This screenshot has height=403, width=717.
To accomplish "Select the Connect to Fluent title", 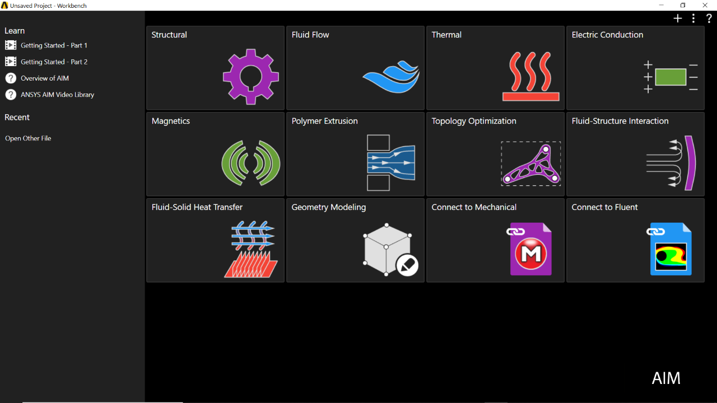I will click(x=604, y=207).
